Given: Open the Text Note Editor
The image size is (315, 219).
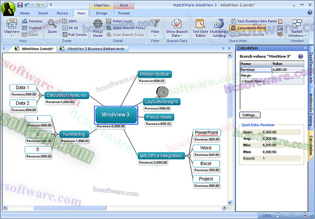Looking at the screenshot, I should tap(200, 28).
